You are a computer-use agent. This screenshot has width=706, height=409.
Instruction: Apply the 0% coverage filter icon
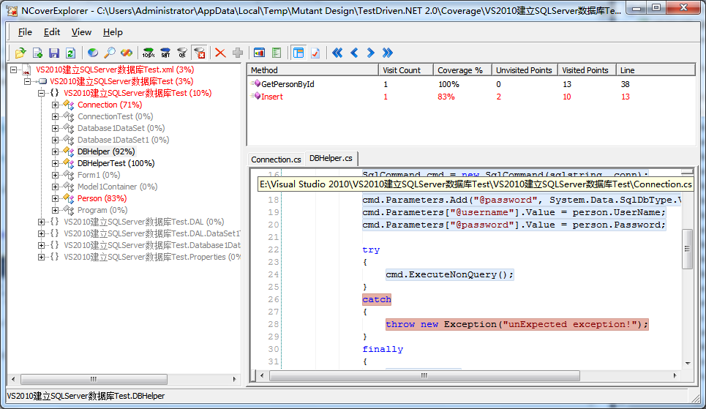coord(182,53)
